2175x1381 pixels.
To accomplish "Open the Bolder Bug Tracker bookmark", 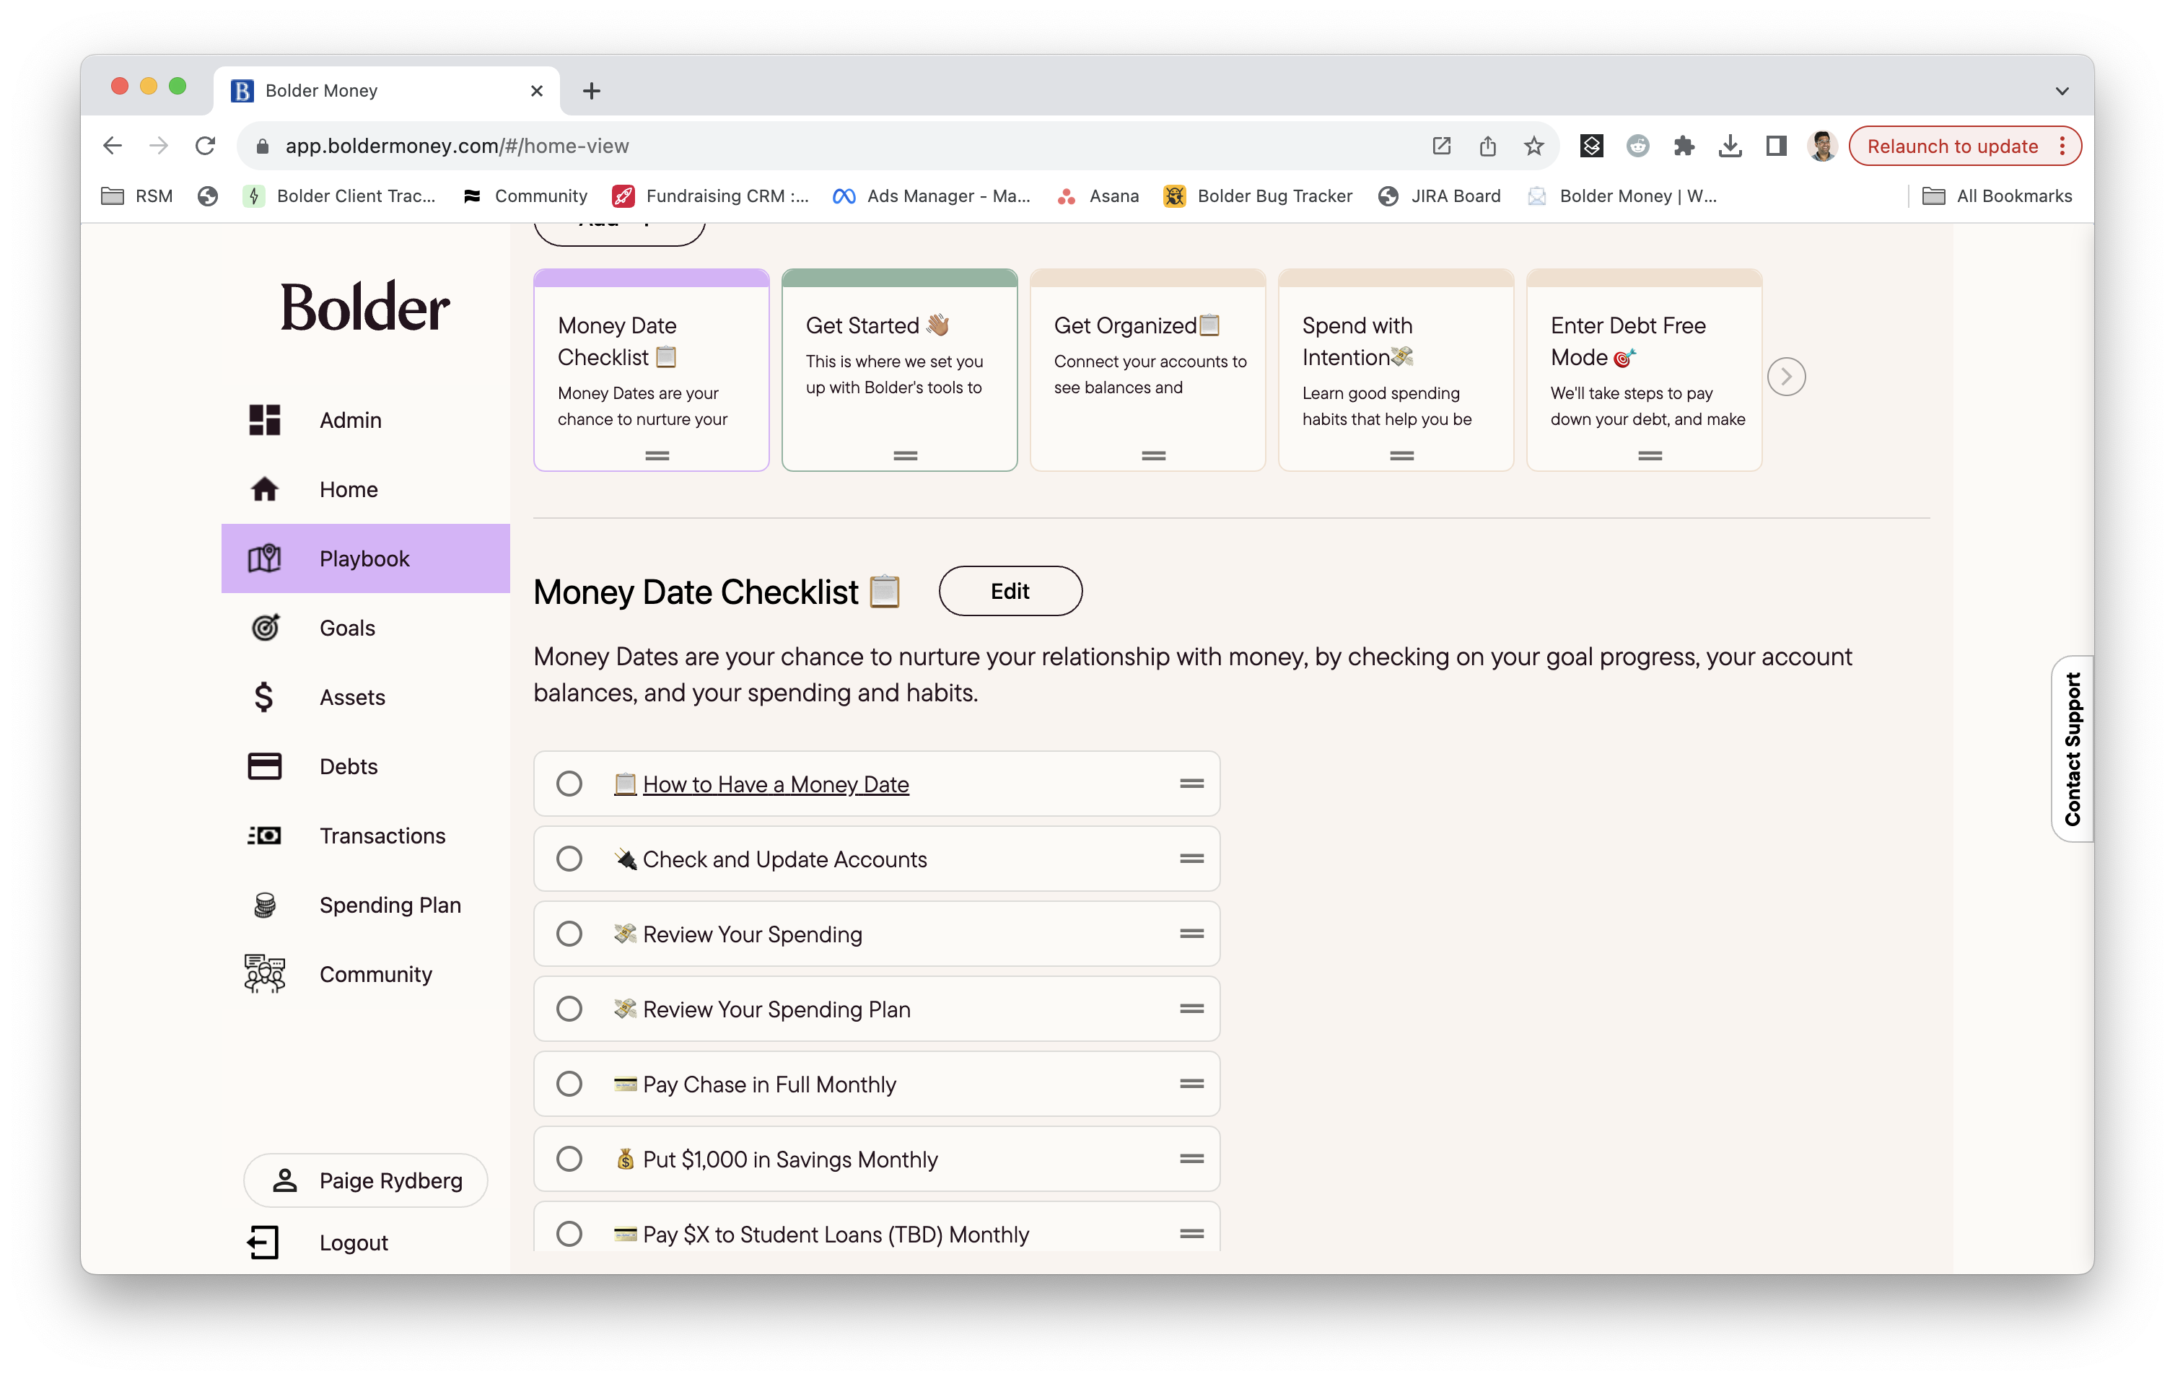I will [x=1259, y=196].
